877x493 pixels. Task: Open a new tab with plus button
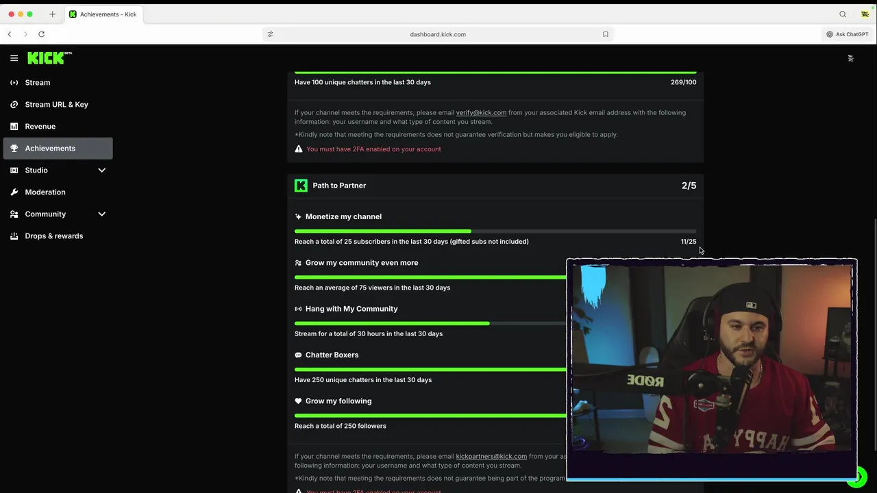click(x=52, y=14)
